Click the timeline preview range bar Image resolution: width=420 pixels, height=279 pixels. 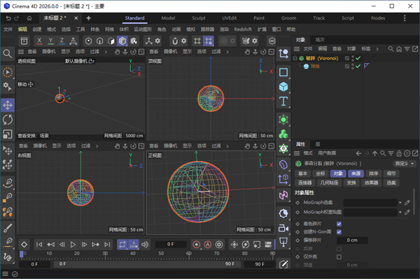(x=147, y=264)
